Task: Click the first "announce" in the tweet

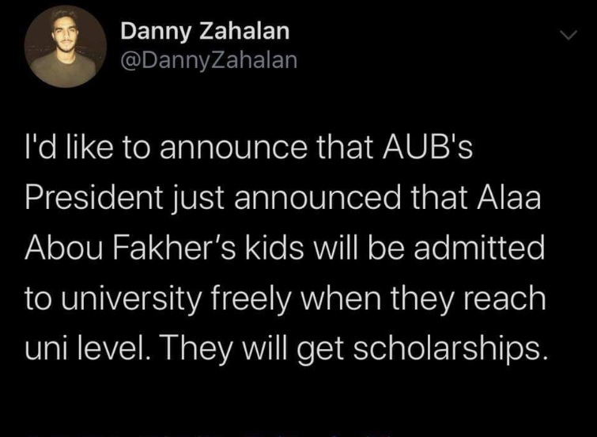Action: point(233,148)
